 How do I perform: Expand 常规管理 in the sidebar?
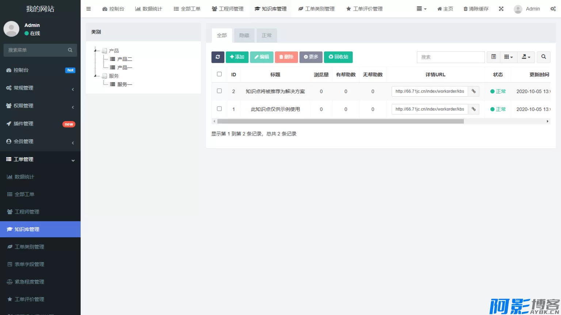[40, 88]
